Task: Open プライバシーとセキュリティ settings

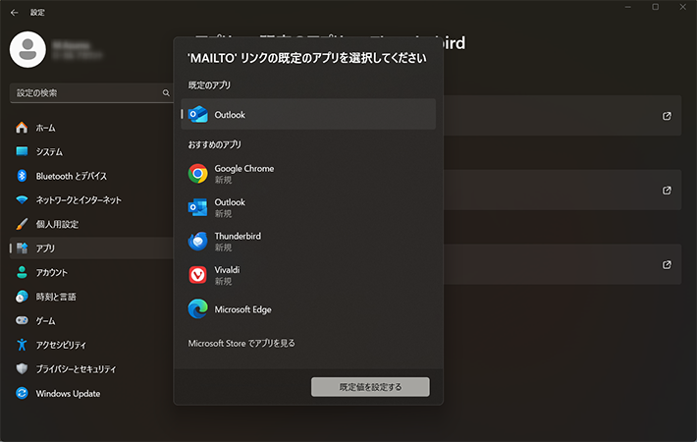Action: 91,369
